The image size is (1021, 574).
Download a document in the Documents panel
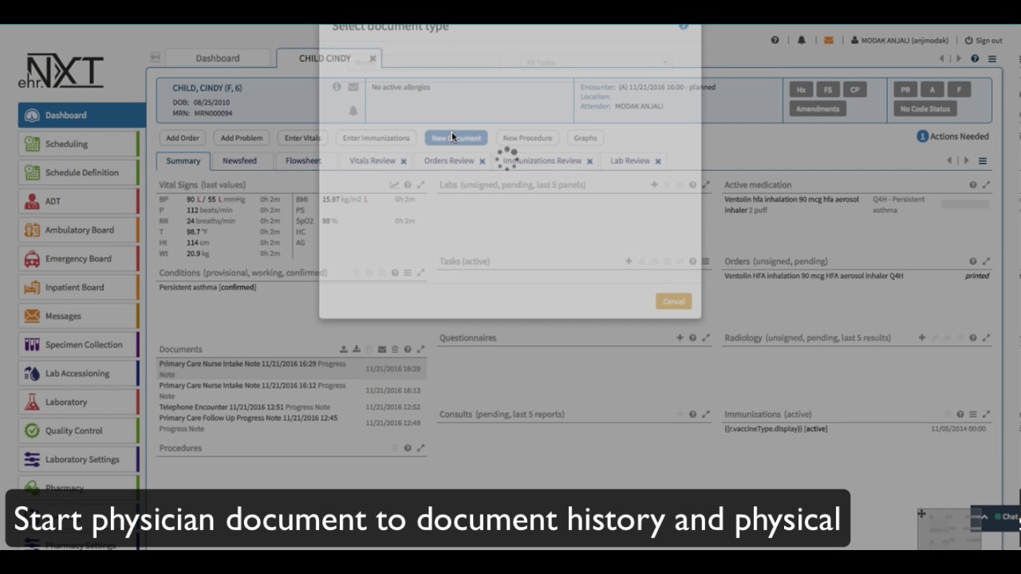(x=357, y=349)
